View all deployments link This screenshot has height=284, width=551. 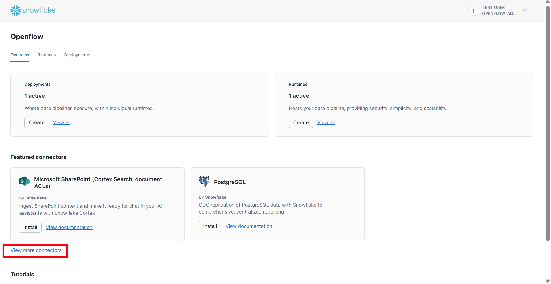(x=62, y=122)
